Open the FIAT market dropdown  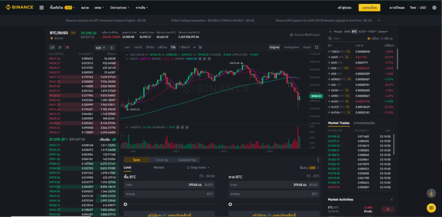tap(373, 31)
